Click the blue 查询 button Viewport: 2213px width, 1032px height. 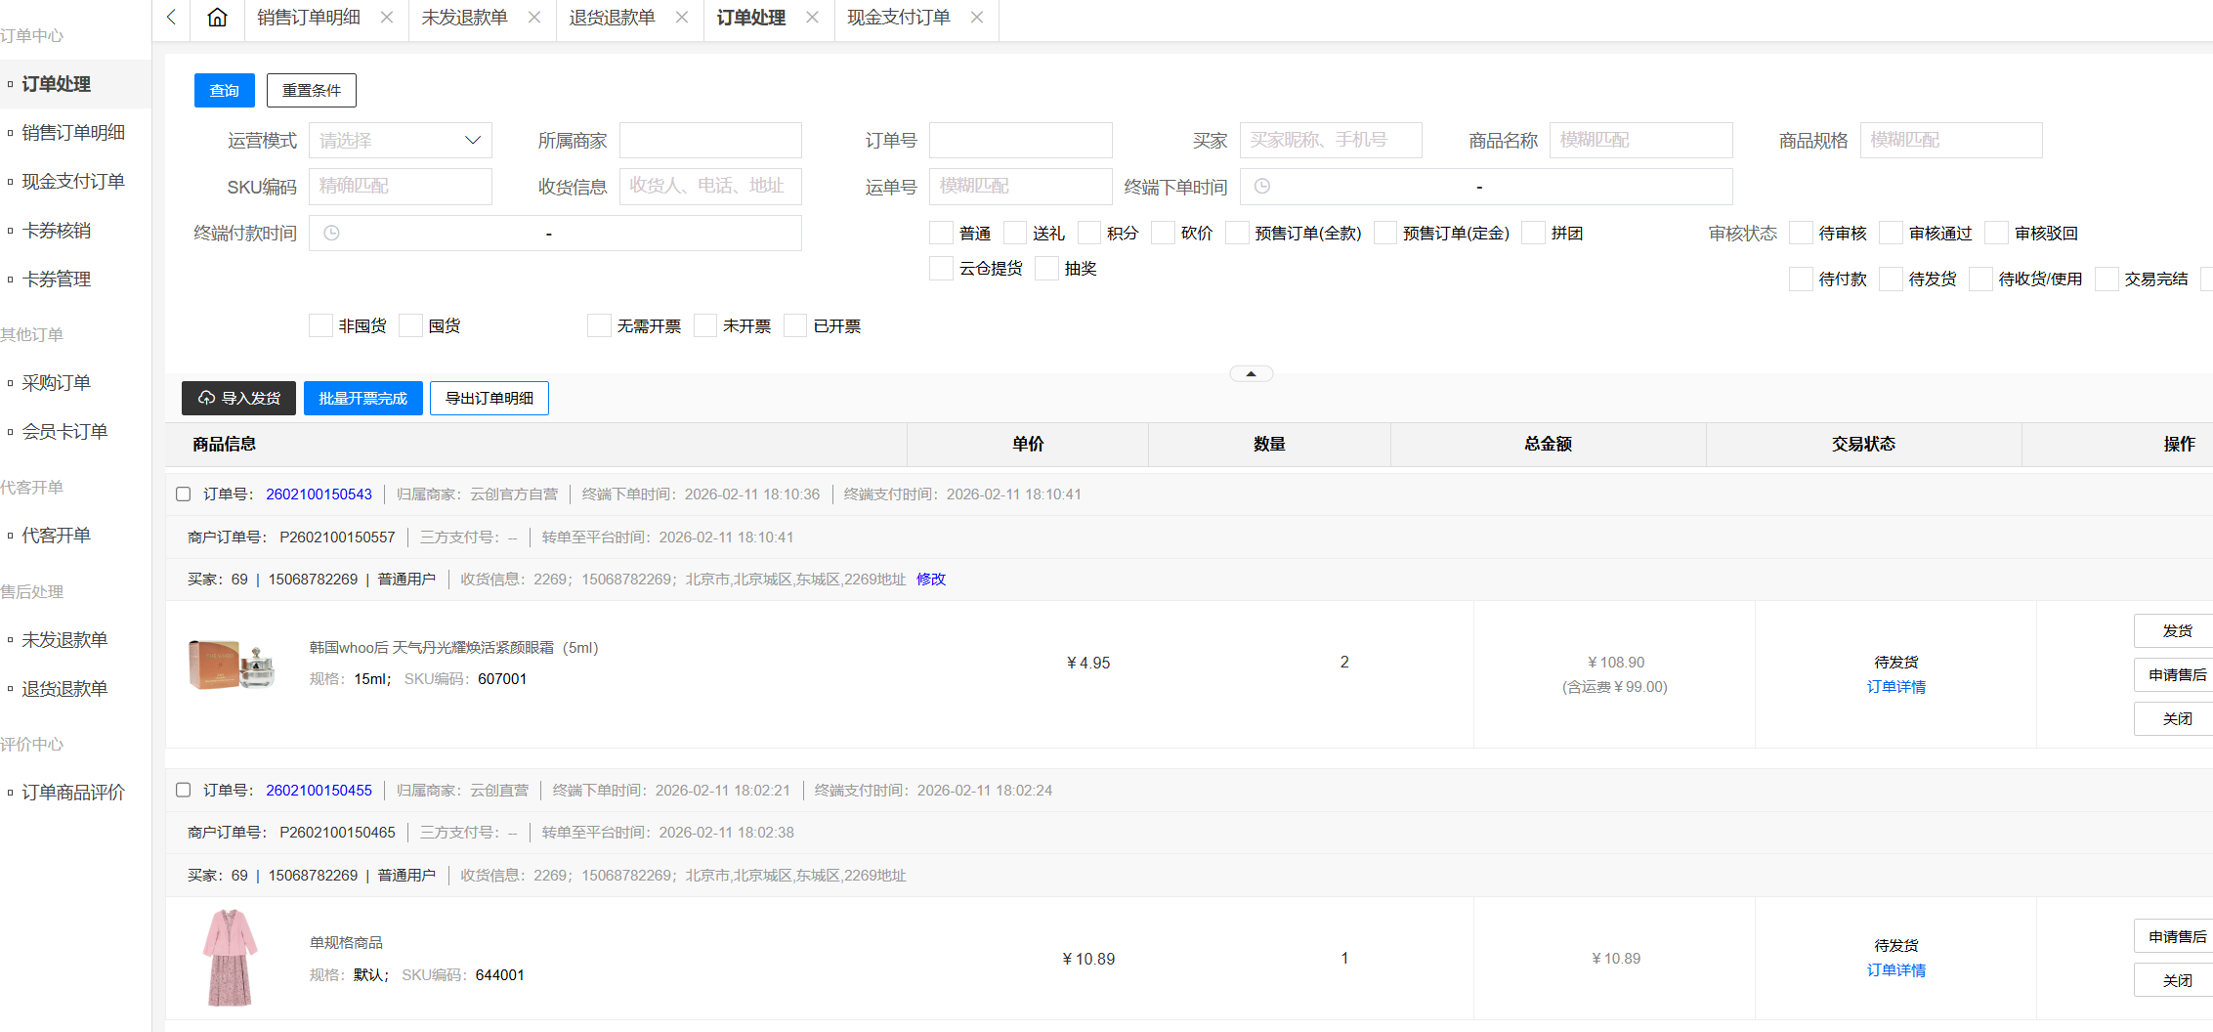[x=224, y=91]
